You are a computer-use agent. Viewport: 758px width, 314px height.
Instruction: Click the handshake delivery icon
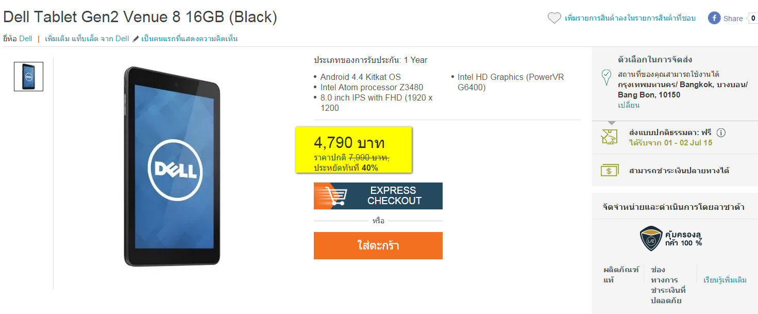609,137
